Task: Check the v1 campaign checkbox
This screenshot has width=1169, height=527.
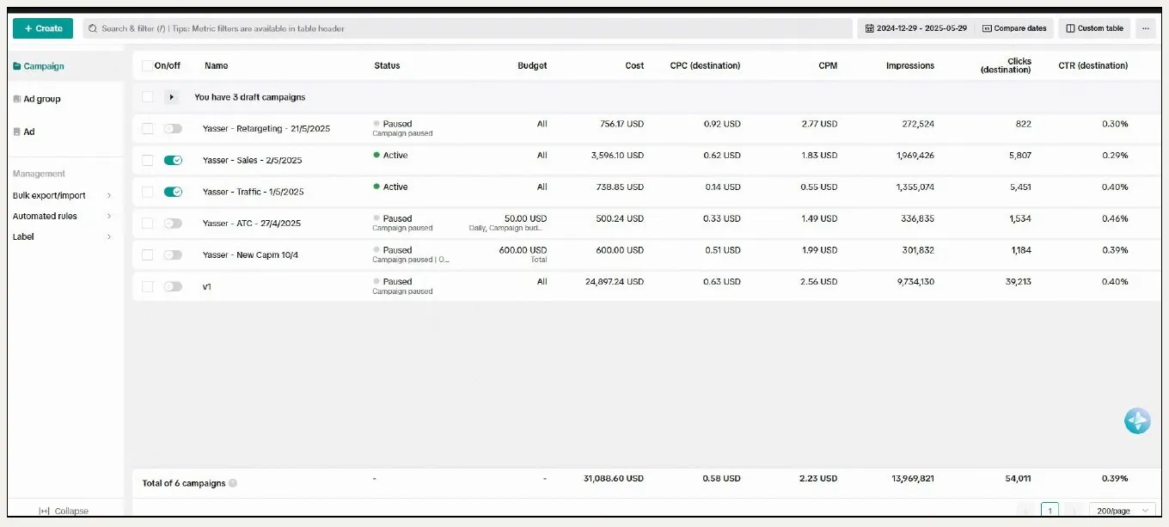Action: 147,286
